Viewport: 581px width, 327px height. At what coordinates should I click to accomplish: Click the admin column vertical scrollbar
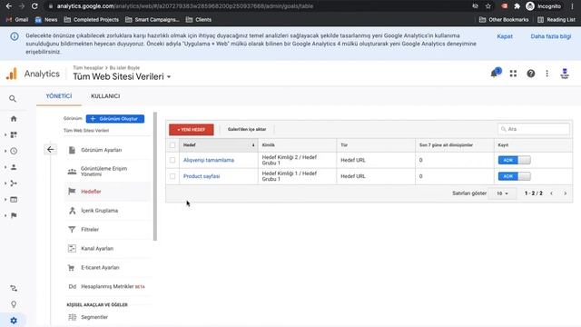155,176
